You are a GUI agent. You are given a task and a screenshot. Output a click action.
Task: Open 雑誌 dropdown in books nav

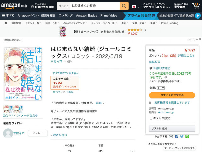coord(125,23)
